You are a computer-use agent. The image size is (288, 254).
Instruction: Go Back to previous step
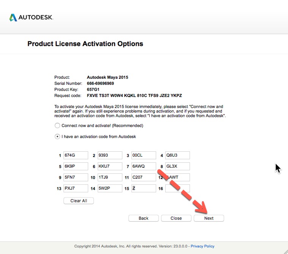(x=144, y=218)
